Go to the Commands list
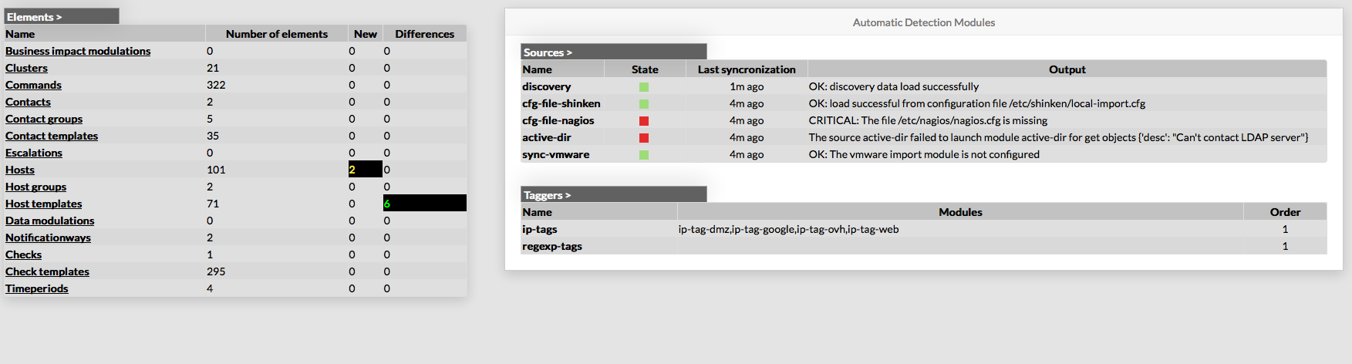This screenshot has height=364, width=1352. (33, 85)
